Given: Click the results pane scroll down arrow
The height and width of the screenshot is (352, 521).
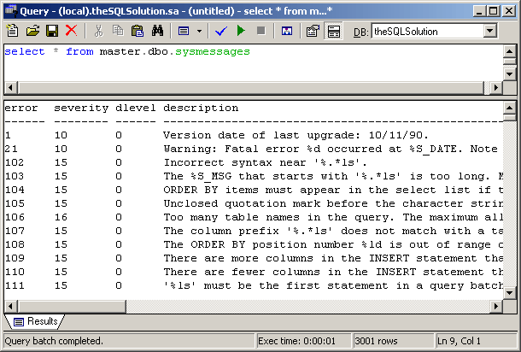Looking at the screenshot, I should pos(509,293).
